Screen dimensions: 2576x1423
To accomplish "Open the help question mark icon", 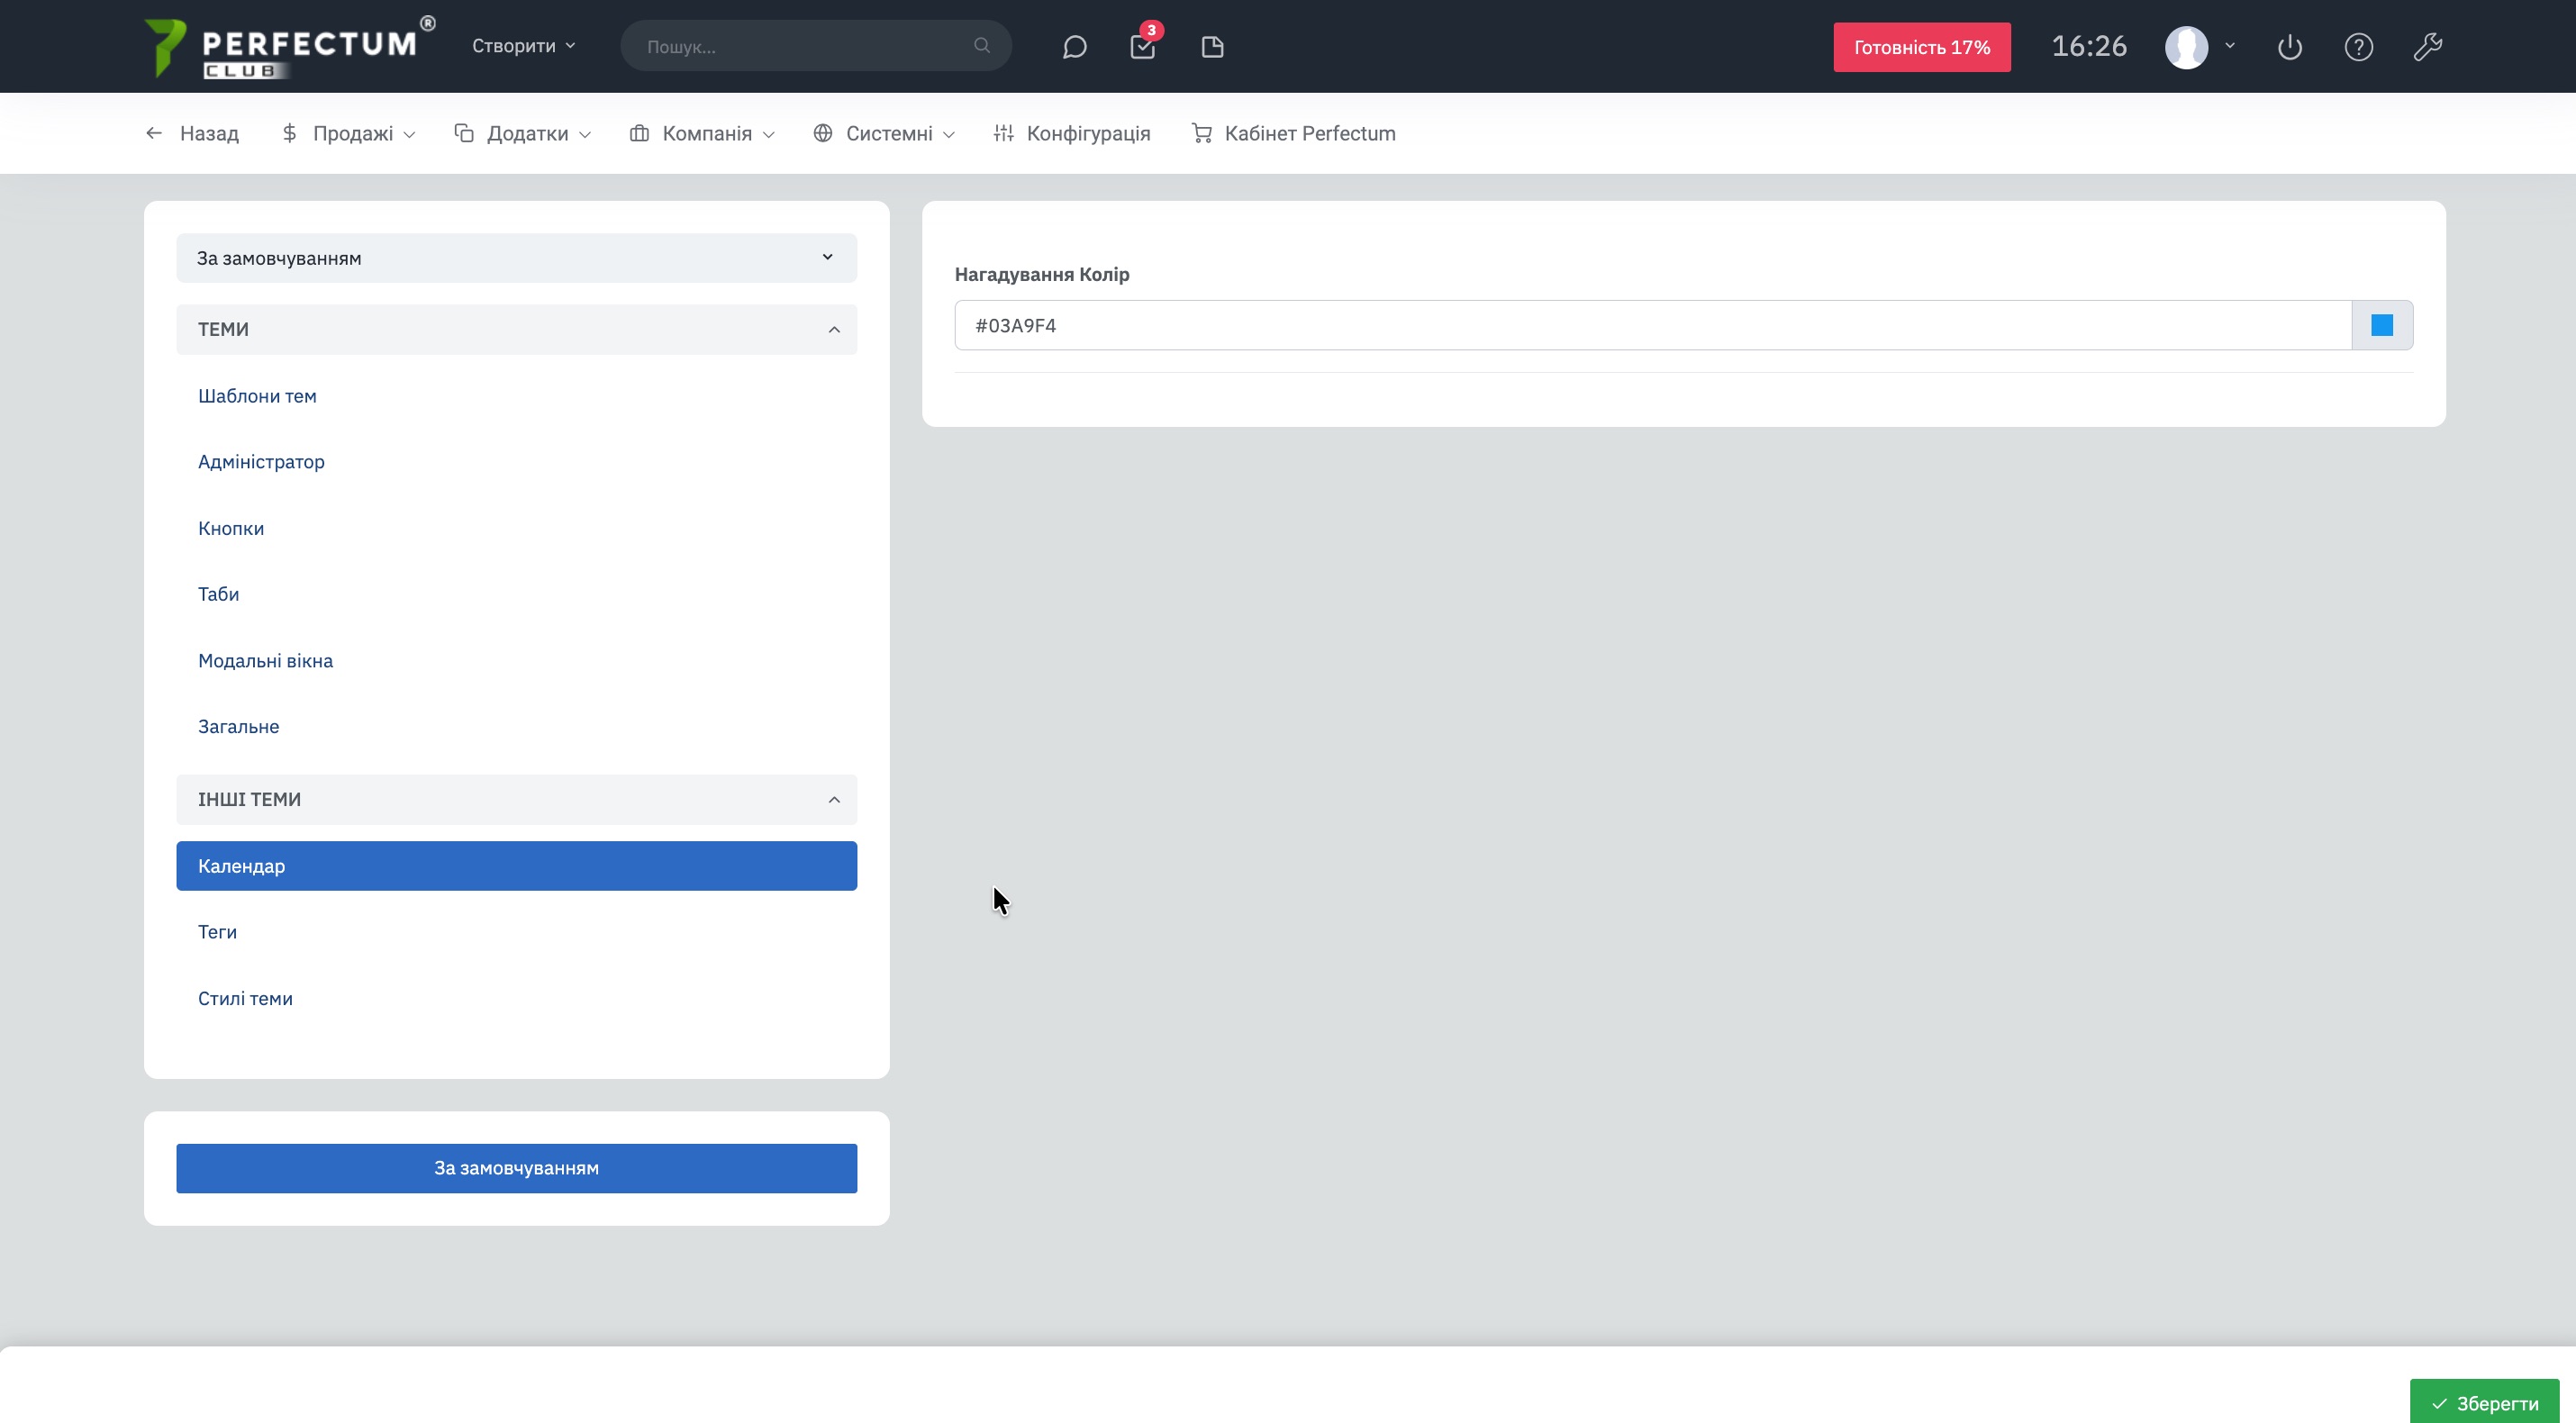I will 2358,47.
